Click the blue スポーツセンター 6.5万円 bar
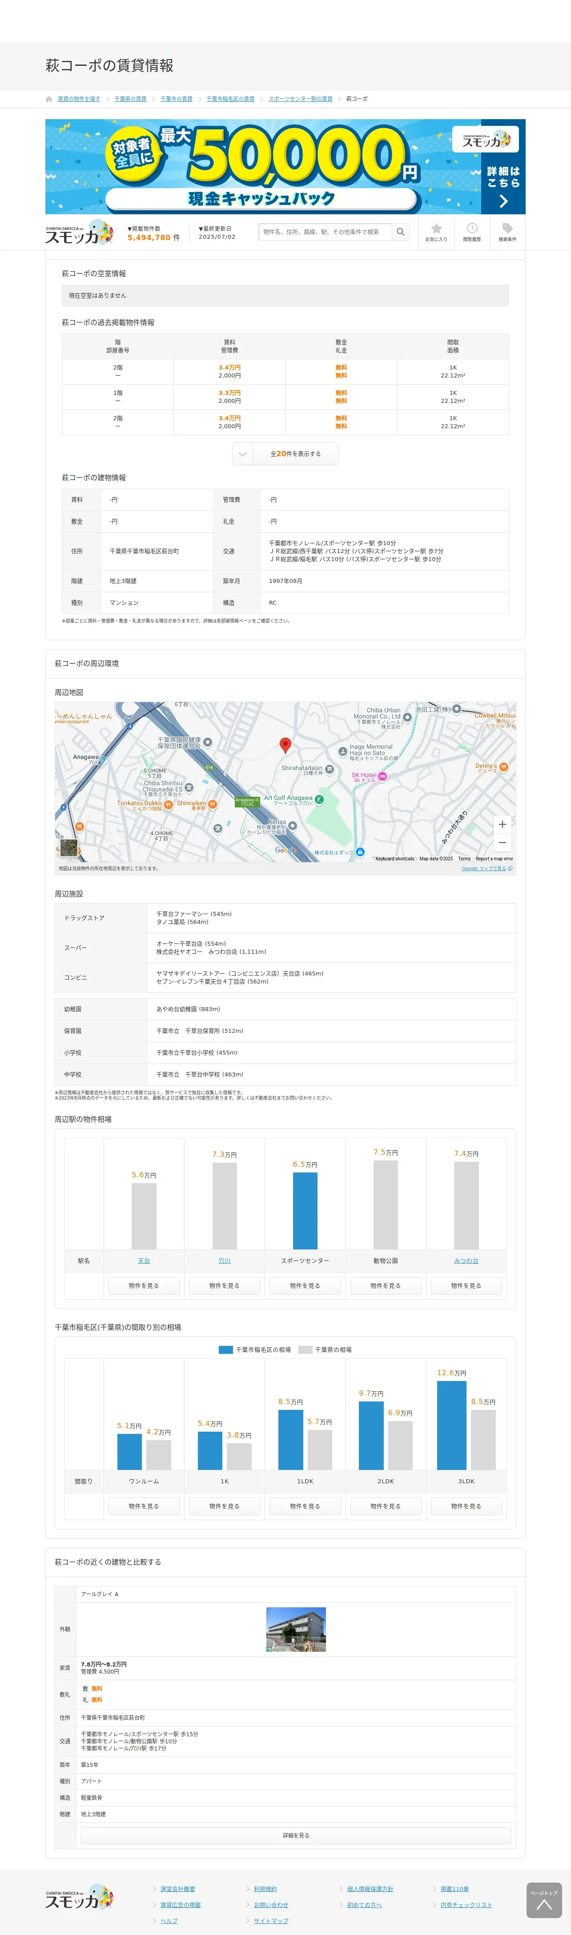Viewport: 571px width, 1935px height. (305, 1211)
